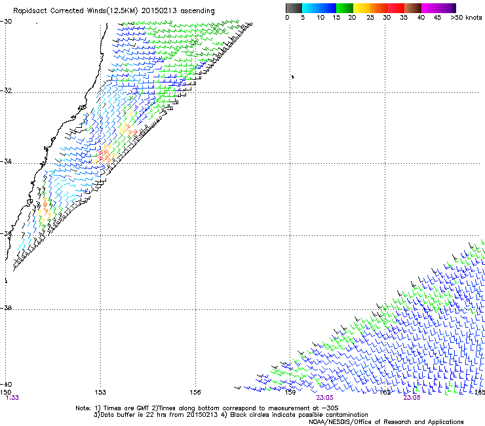The height and width of the screenshot is (426, 485).
Task: Click the cyan-blue 5-15 knots color segment
Action: tap(319, 8)
